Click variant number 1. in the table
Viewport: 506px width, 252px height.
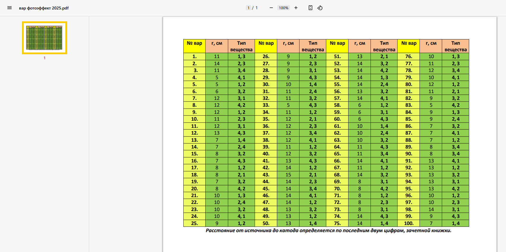[x=194, y=56]
